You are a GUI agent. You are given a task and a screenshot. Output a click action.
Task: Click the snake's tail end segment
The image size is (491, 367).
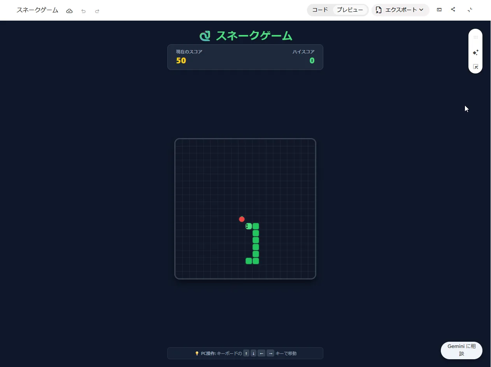click(249, 261)
